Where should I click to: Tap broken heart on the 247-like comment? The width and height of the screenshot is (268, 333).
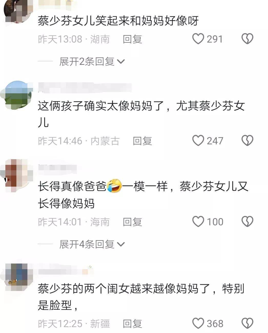(247, 140)
